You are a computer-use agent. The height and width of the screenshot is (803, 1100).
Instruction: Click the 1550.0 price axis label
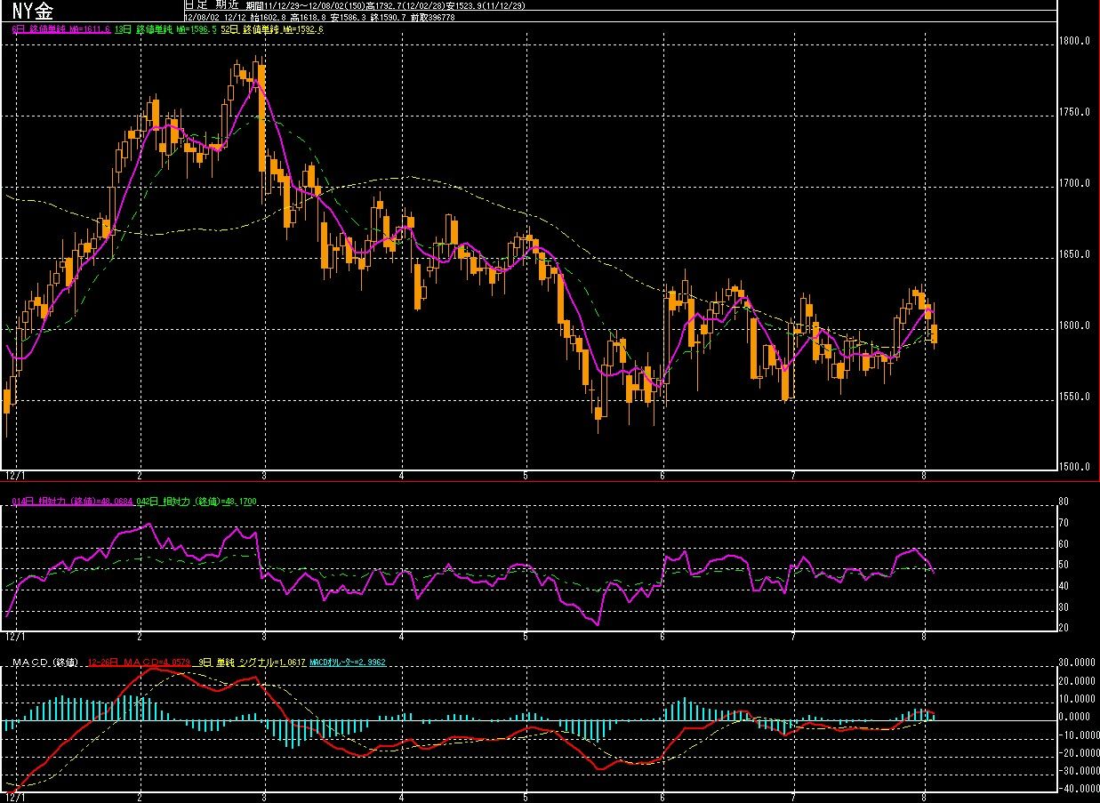[x=1074, y=397]
